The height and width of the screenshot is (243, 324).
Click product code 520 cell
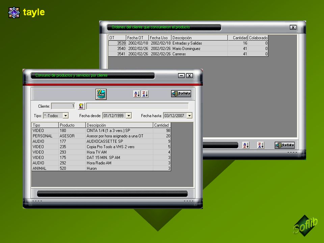coord(72,168)
